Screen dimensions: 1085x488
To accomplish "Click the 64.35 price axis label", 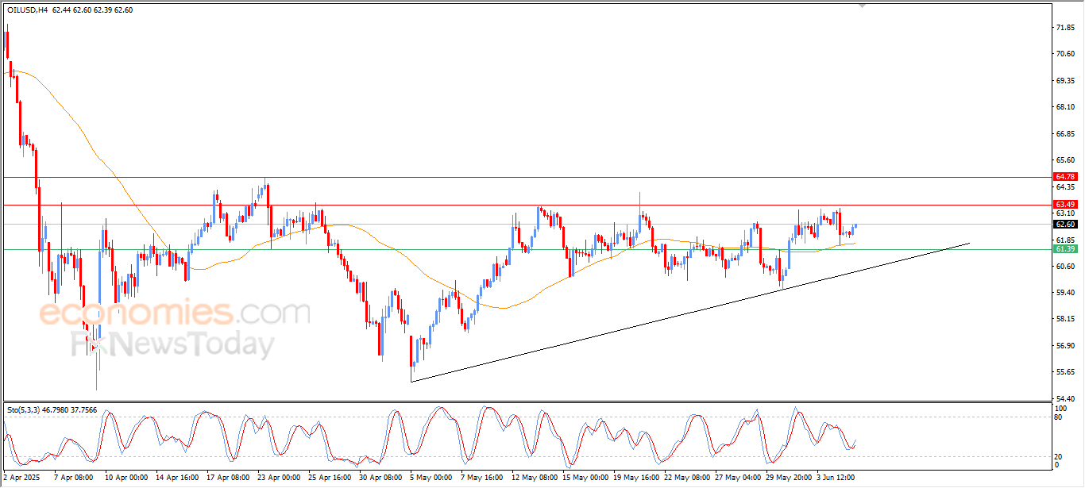I will (x=1065, y=186).
